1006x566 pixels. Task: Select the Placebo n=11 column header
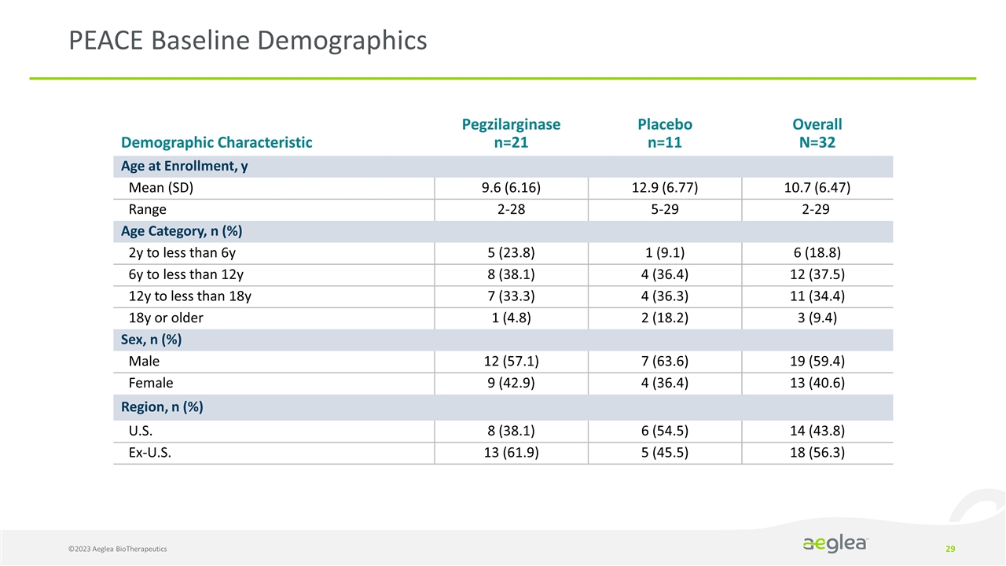[664, 133]
